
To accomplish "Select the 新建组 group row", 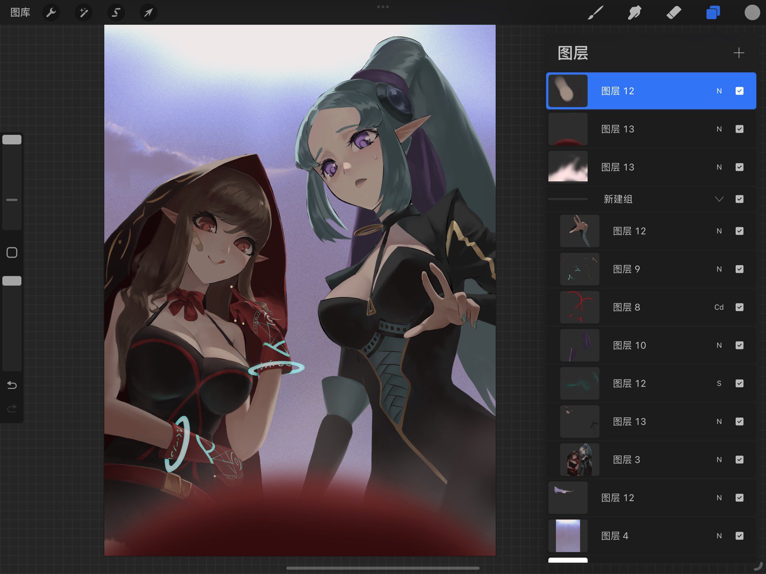I will click(651, 199).
